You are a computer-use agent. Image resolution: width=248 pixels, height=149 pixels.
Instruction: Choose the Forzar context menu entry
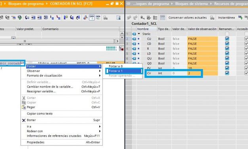64,66
